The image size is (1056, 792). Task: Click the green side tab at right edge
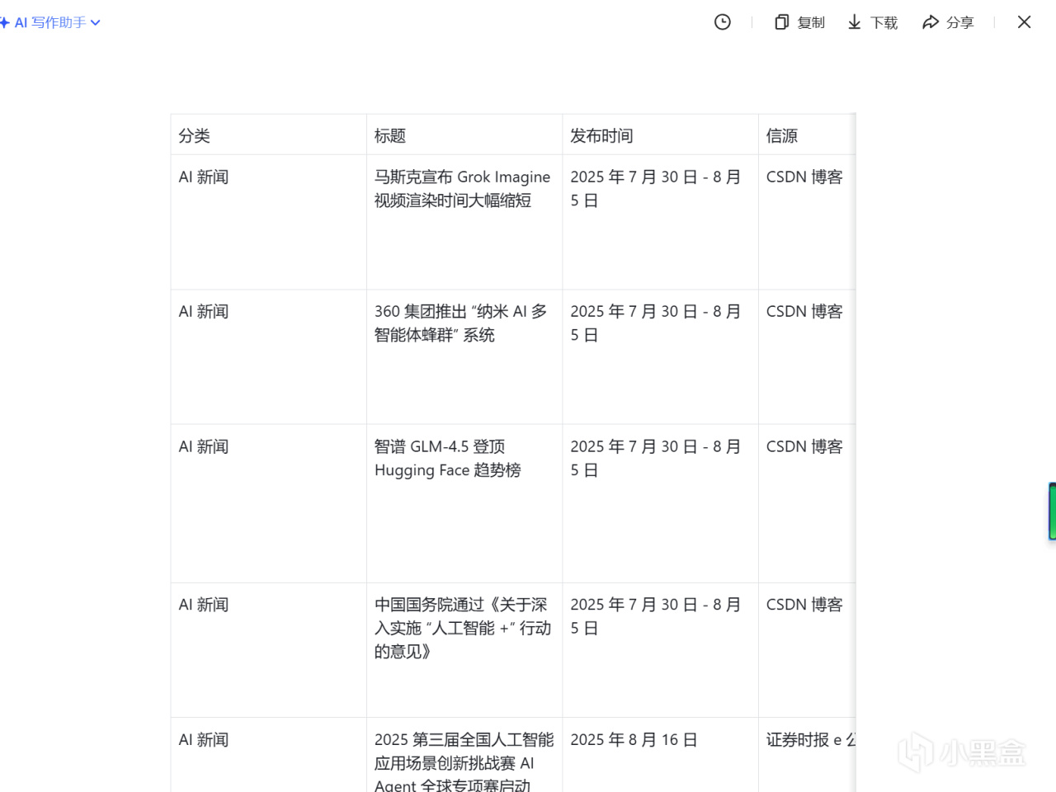(1052, 511)
